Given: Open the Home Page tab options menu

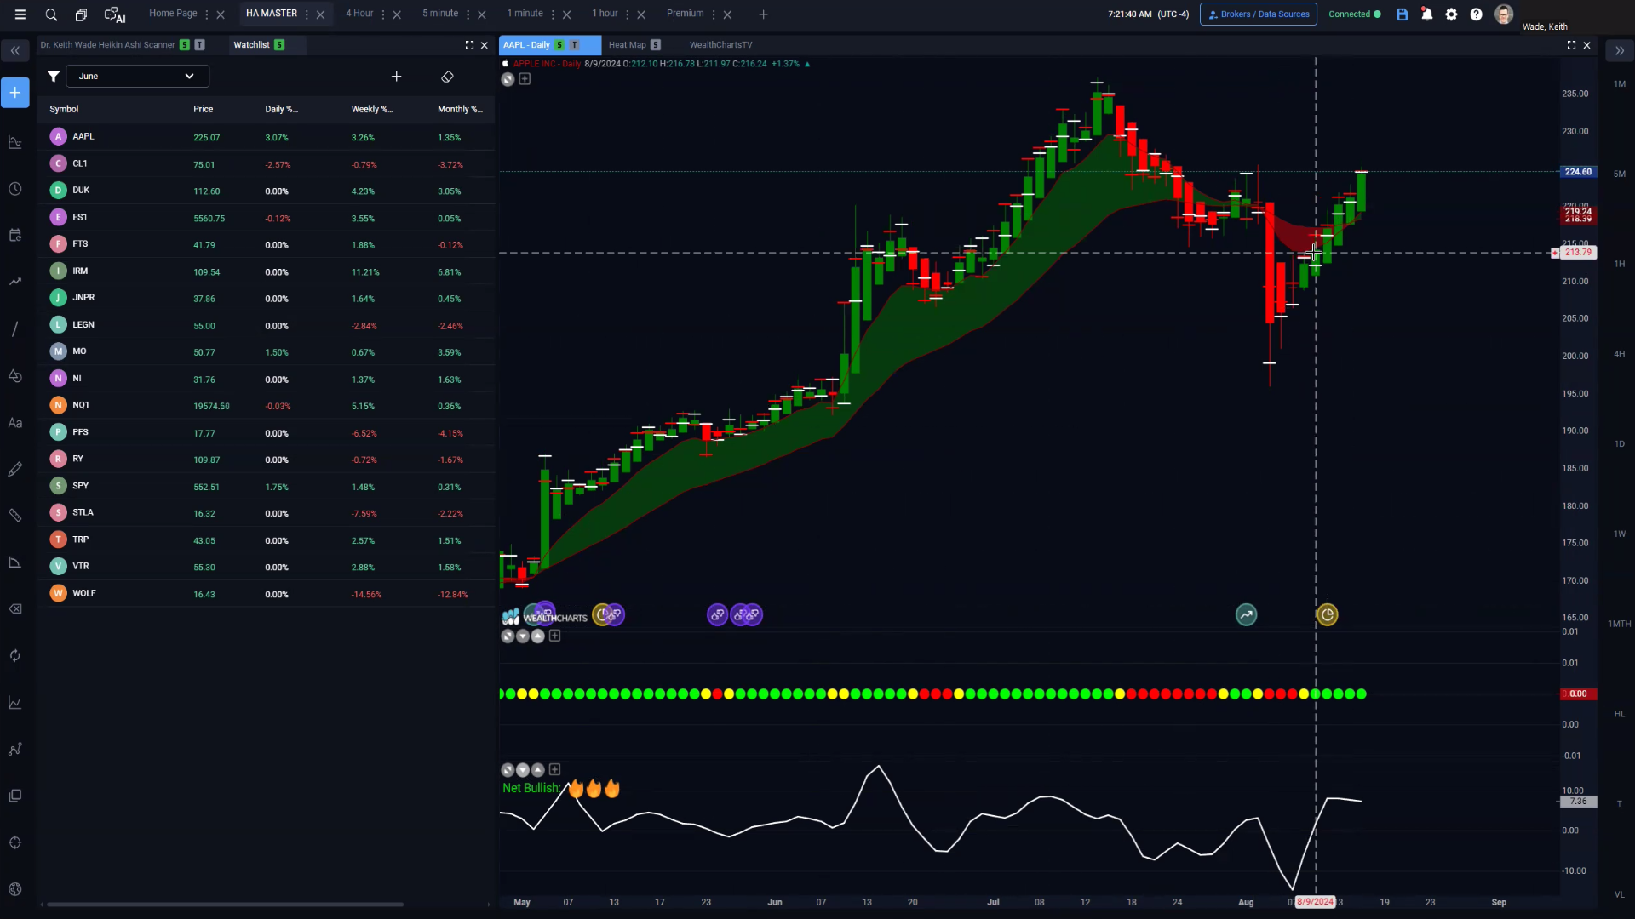Looking at the screenshot, I should pyautogui.click(x=207, y=14).
